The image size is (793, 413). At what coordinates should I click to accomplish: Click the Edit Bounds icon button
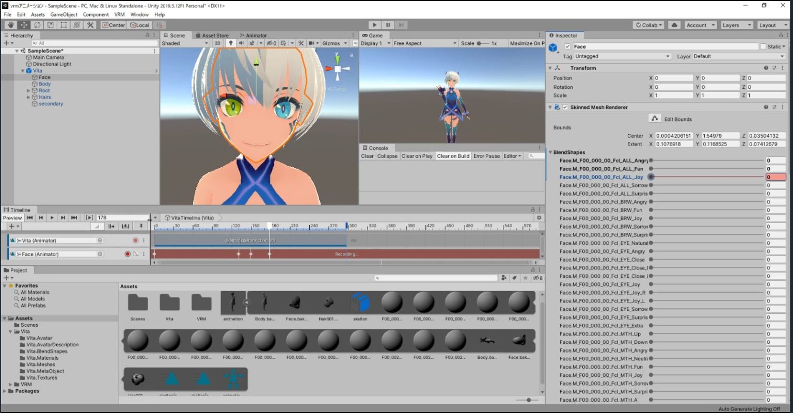click(x=655, y=119)
